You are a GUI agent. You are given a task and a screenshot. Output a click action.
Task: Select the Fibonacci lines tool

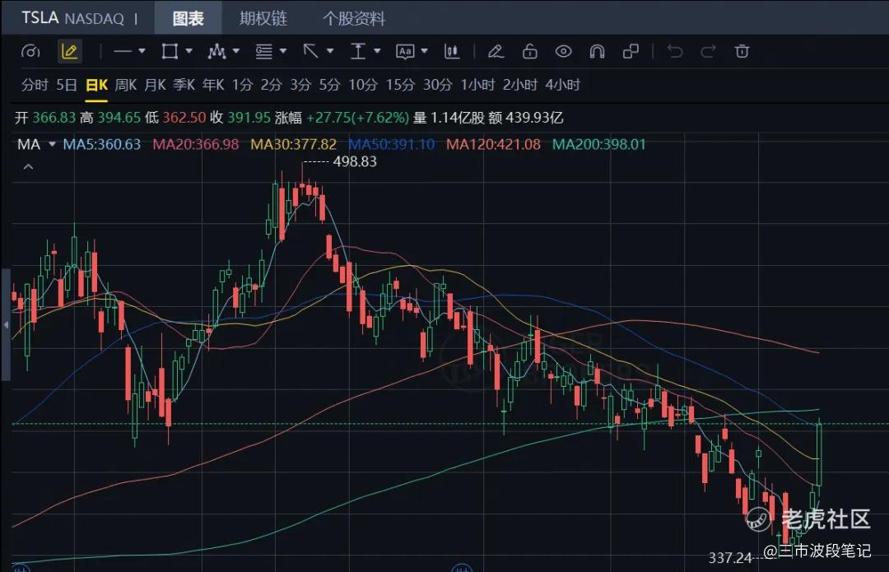(263, 52)
